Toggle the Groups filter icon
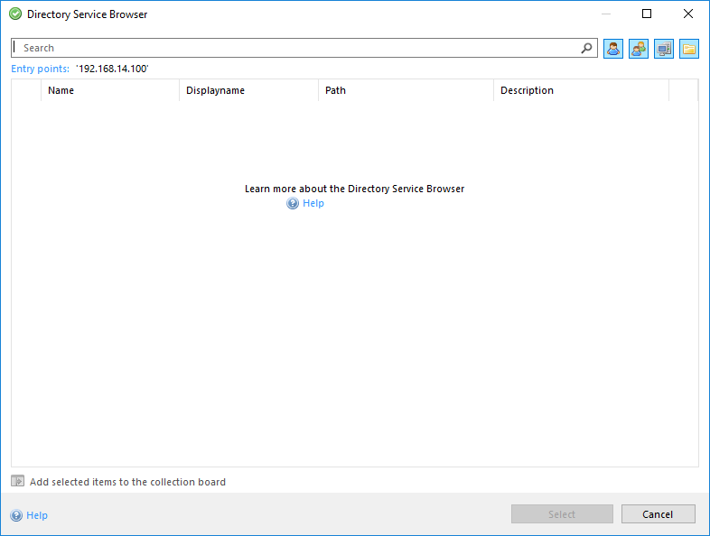The height and width of the screenshot is (536, 710). click(x=639, y=49)
